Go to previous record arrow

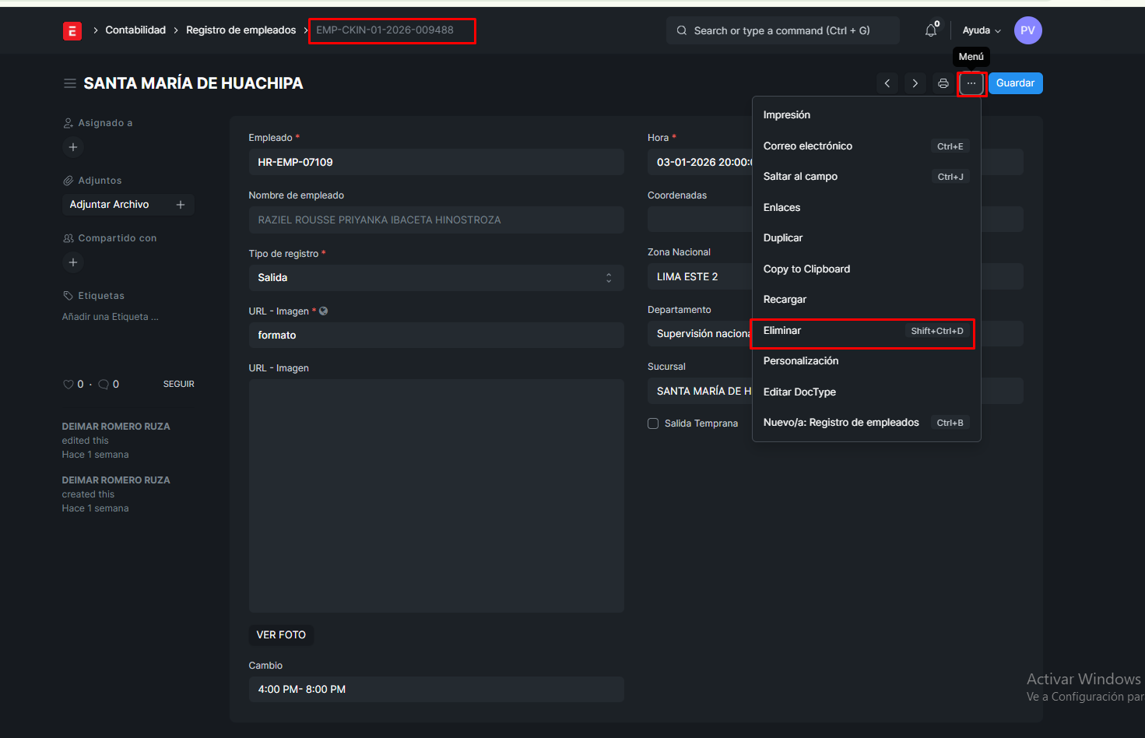pos(887,83)
